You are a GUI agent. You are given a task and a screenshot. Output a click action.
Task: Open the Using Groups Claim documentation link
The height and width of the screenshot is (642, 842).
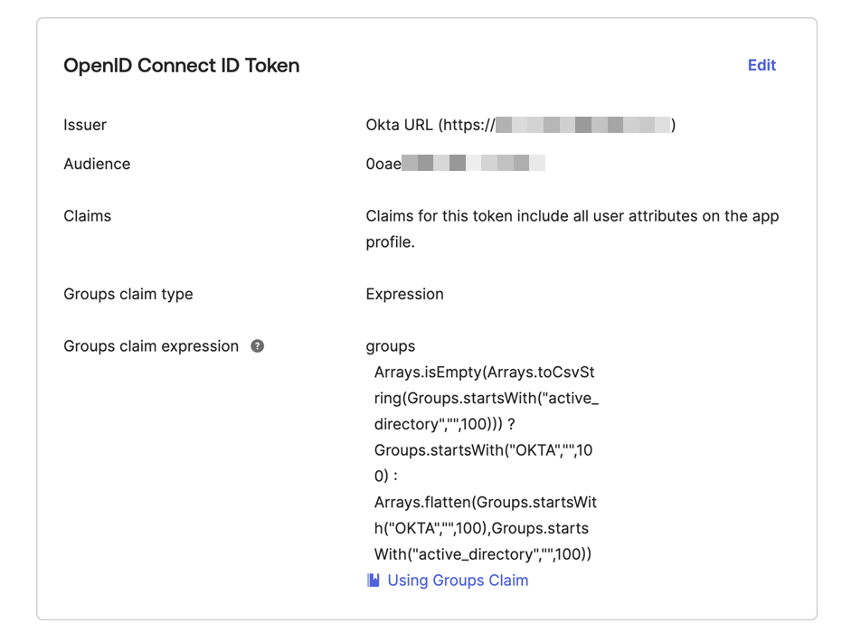point(458,580)
